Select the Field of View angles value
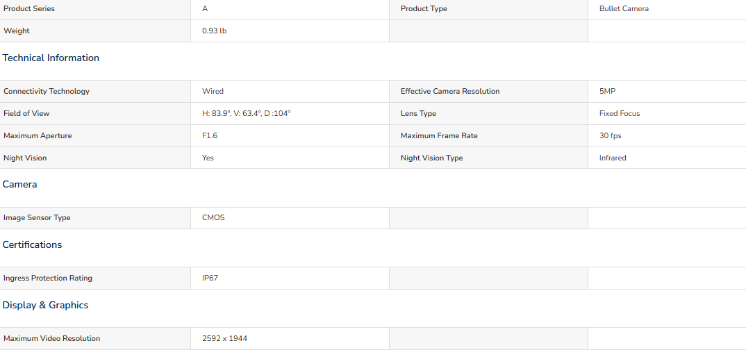Image resolution: width=746 pixels, height=350 pixels. 246,114
